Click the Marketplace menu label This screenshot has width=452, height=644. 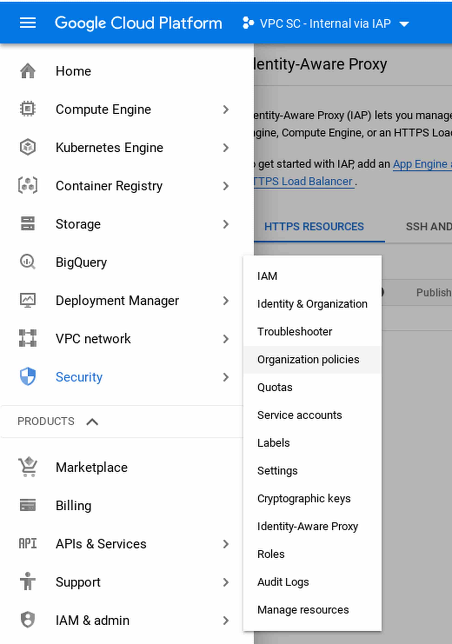tap(92, 468)
